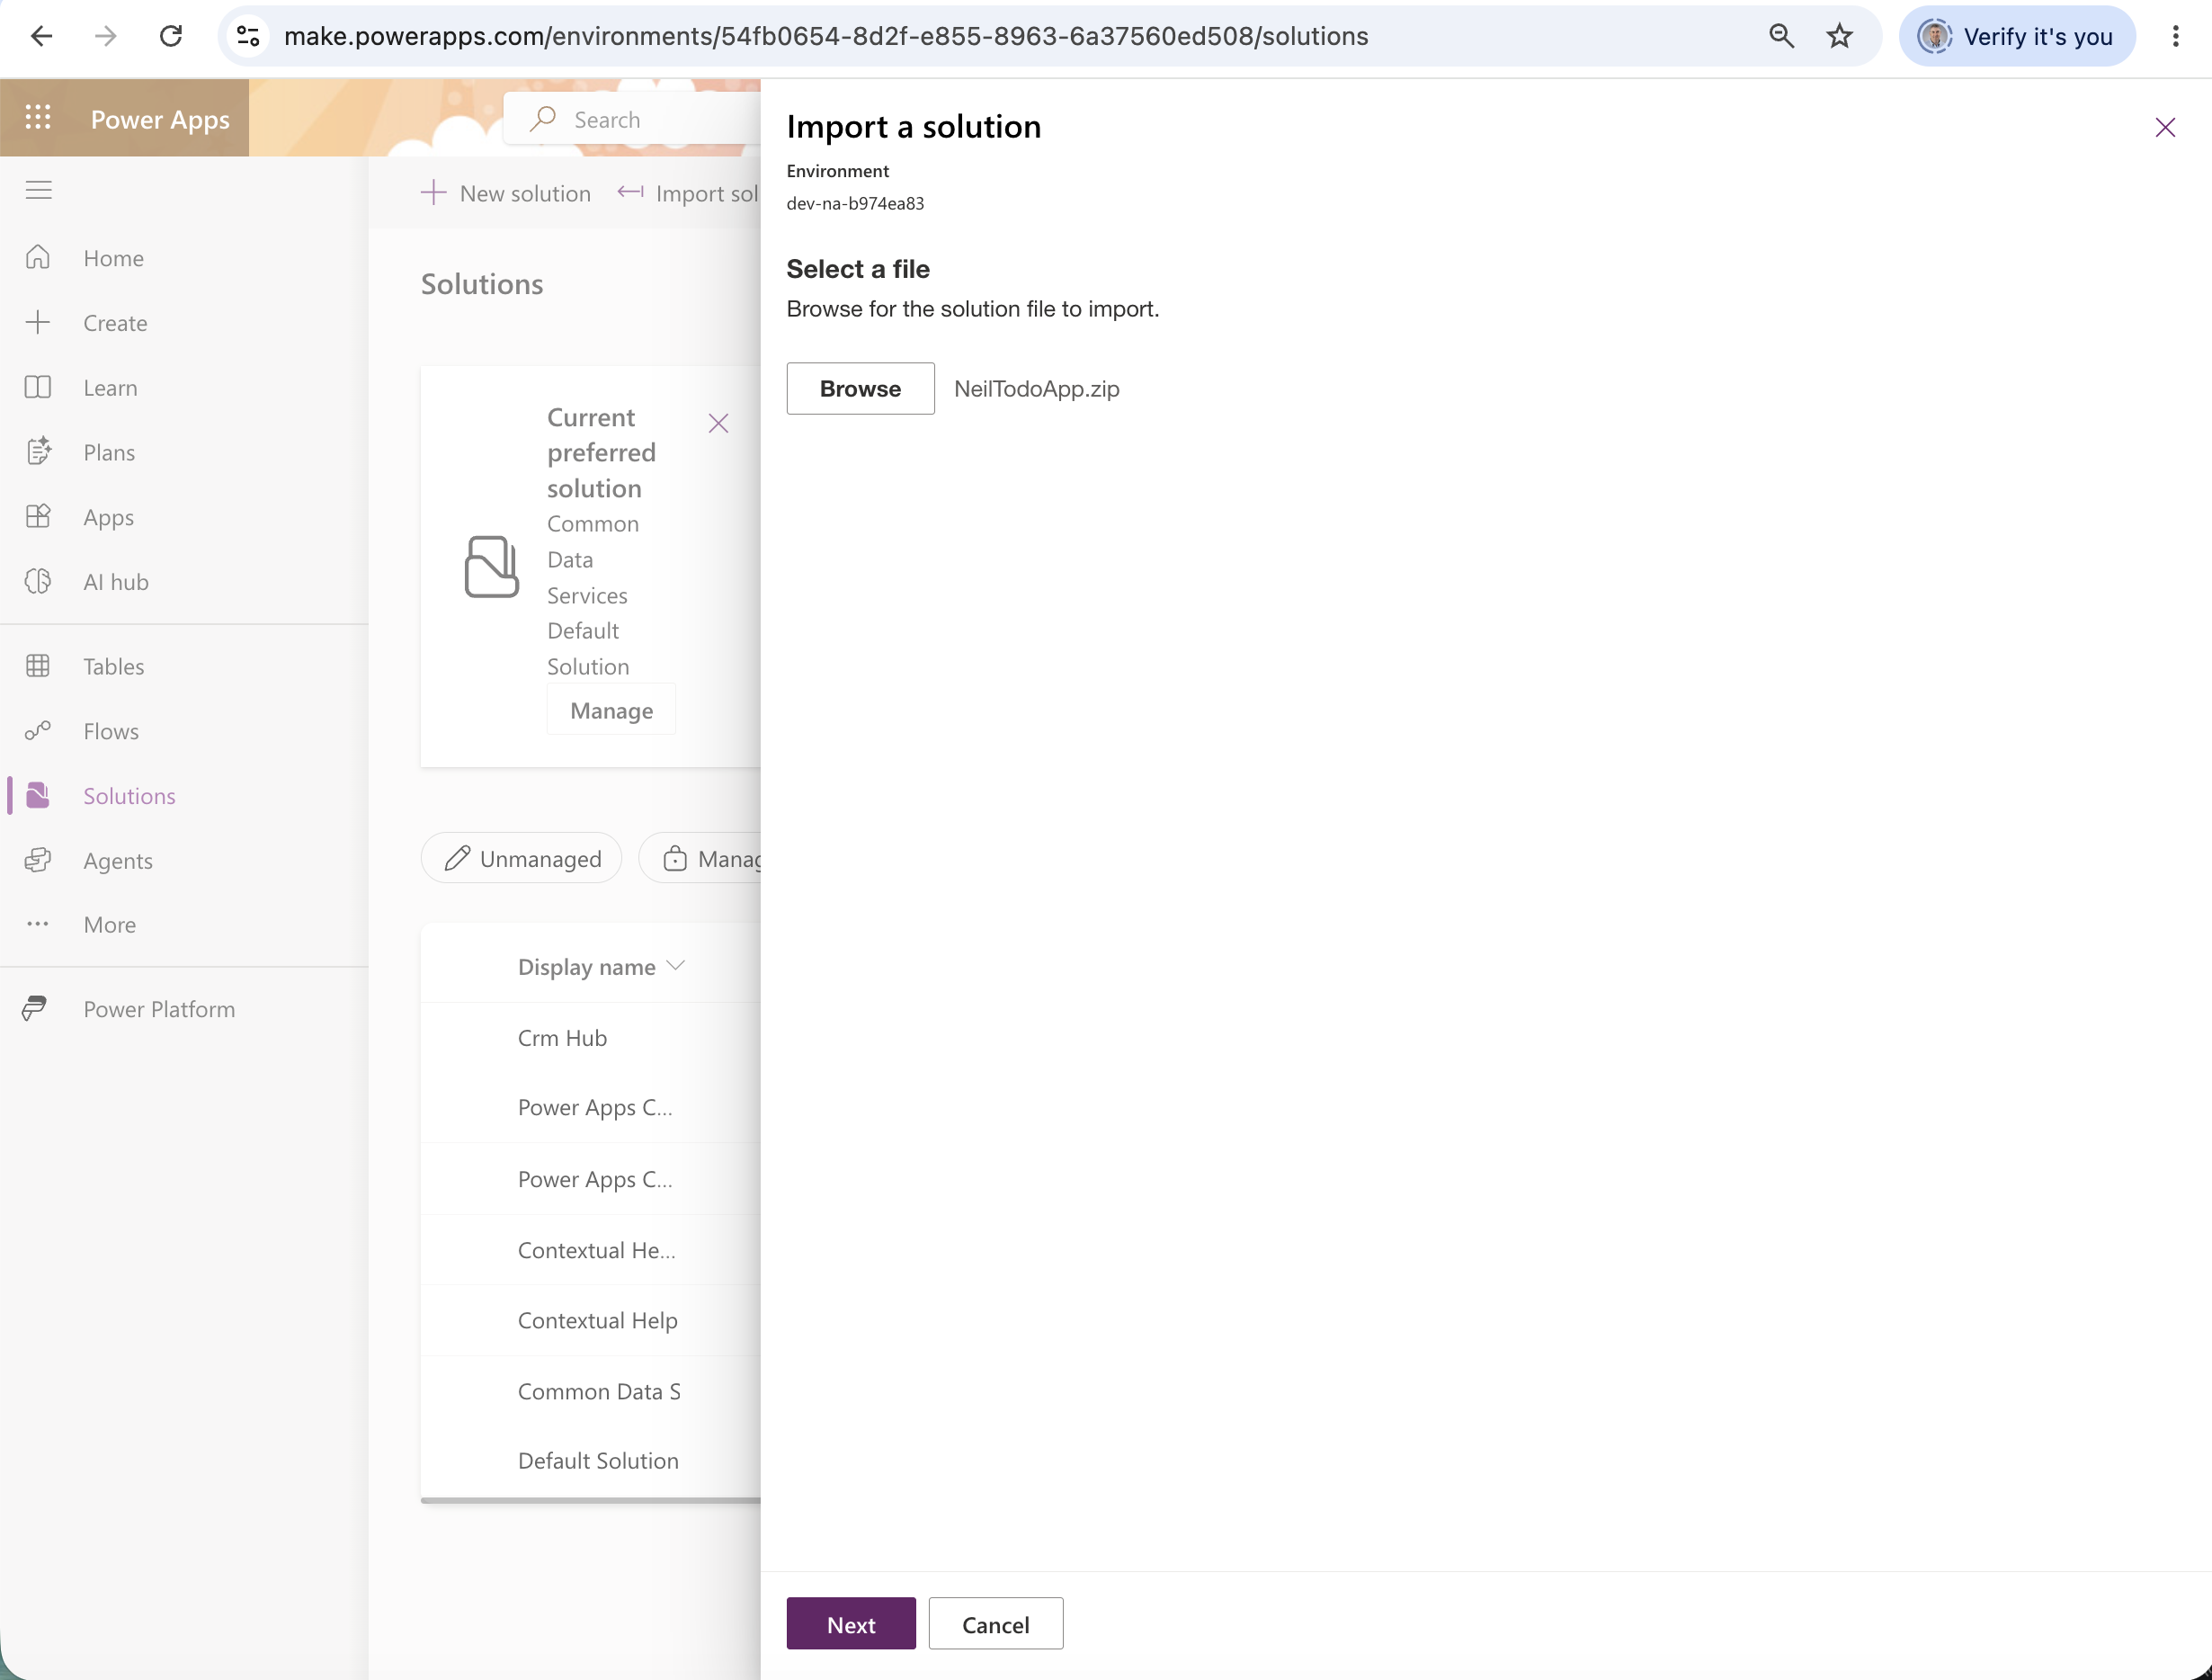This screenshot has width=2212, height=1680.
Task: Click the browser forward arrow
Action: pos(105,36)
